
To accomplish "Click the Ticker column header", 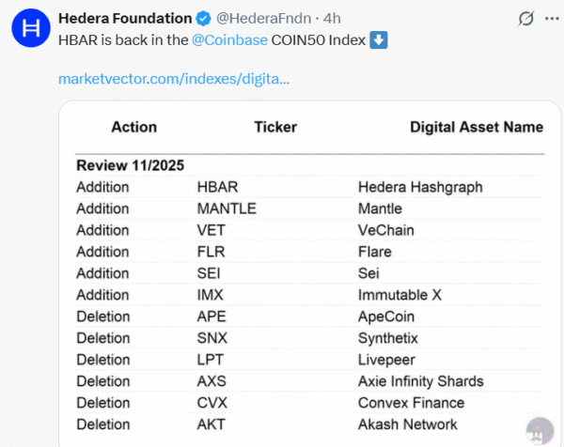I will pos(274,127).
